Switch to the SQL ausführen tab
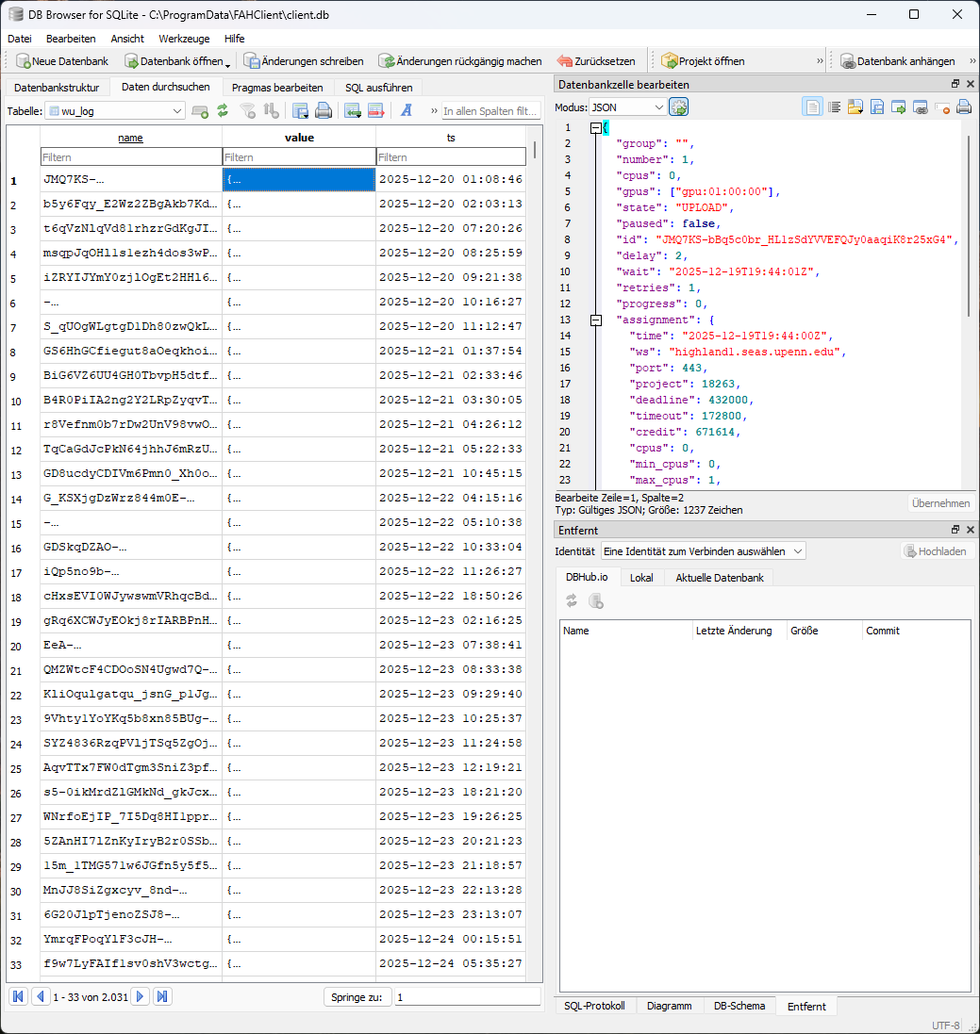This screenshot has width=980, height=1034. click(x=379, y=87)
